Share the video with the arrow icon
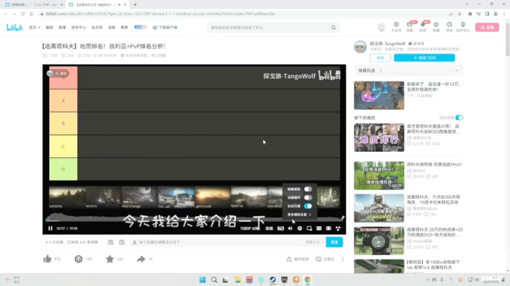The width and height of the screenshot is (510, 286). click(x=141, y=259)
